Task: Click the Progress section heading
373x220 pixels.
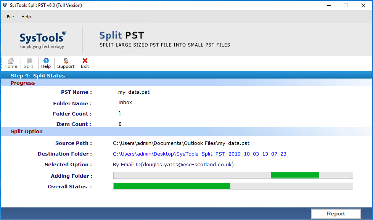Action: pos(23,83)
